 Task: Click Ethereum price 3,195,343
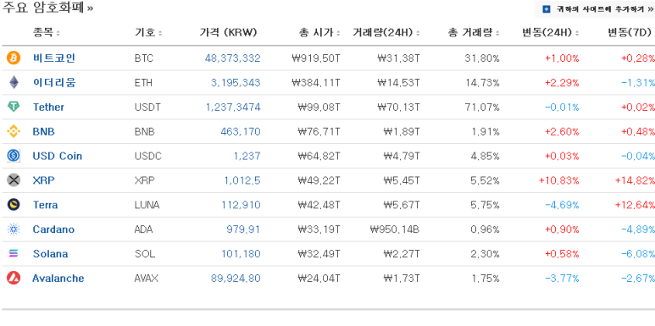pyautogui.click(x=236, y=83)
